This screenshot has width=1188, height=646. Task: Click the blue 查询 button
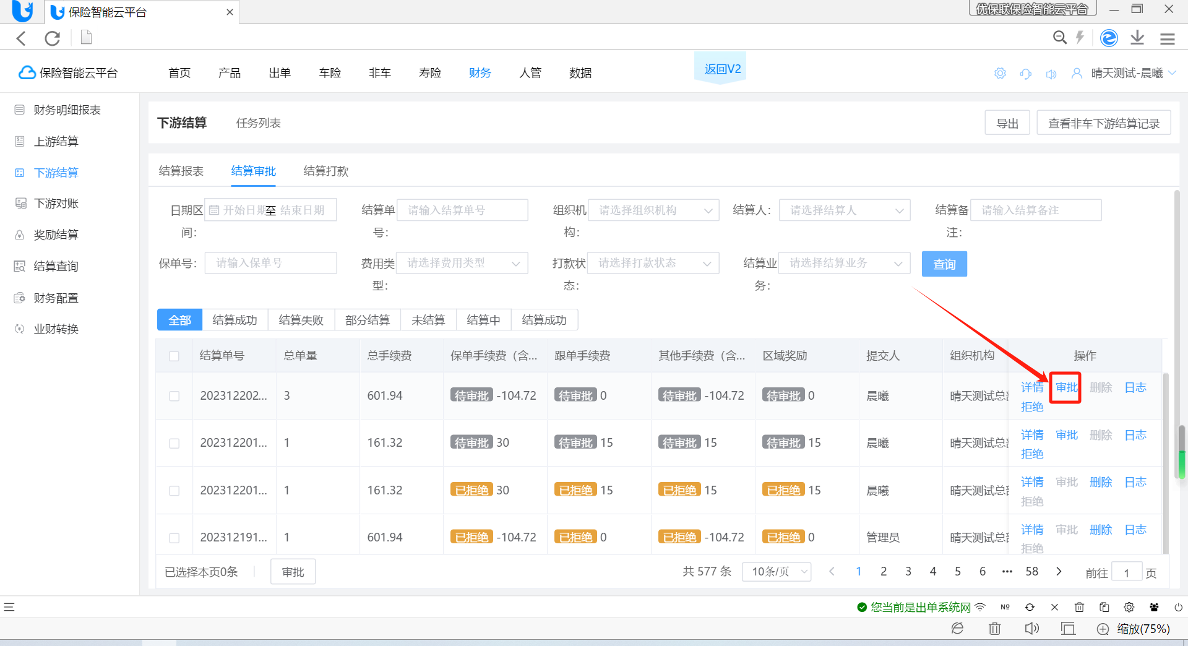[x=944, y=264]
